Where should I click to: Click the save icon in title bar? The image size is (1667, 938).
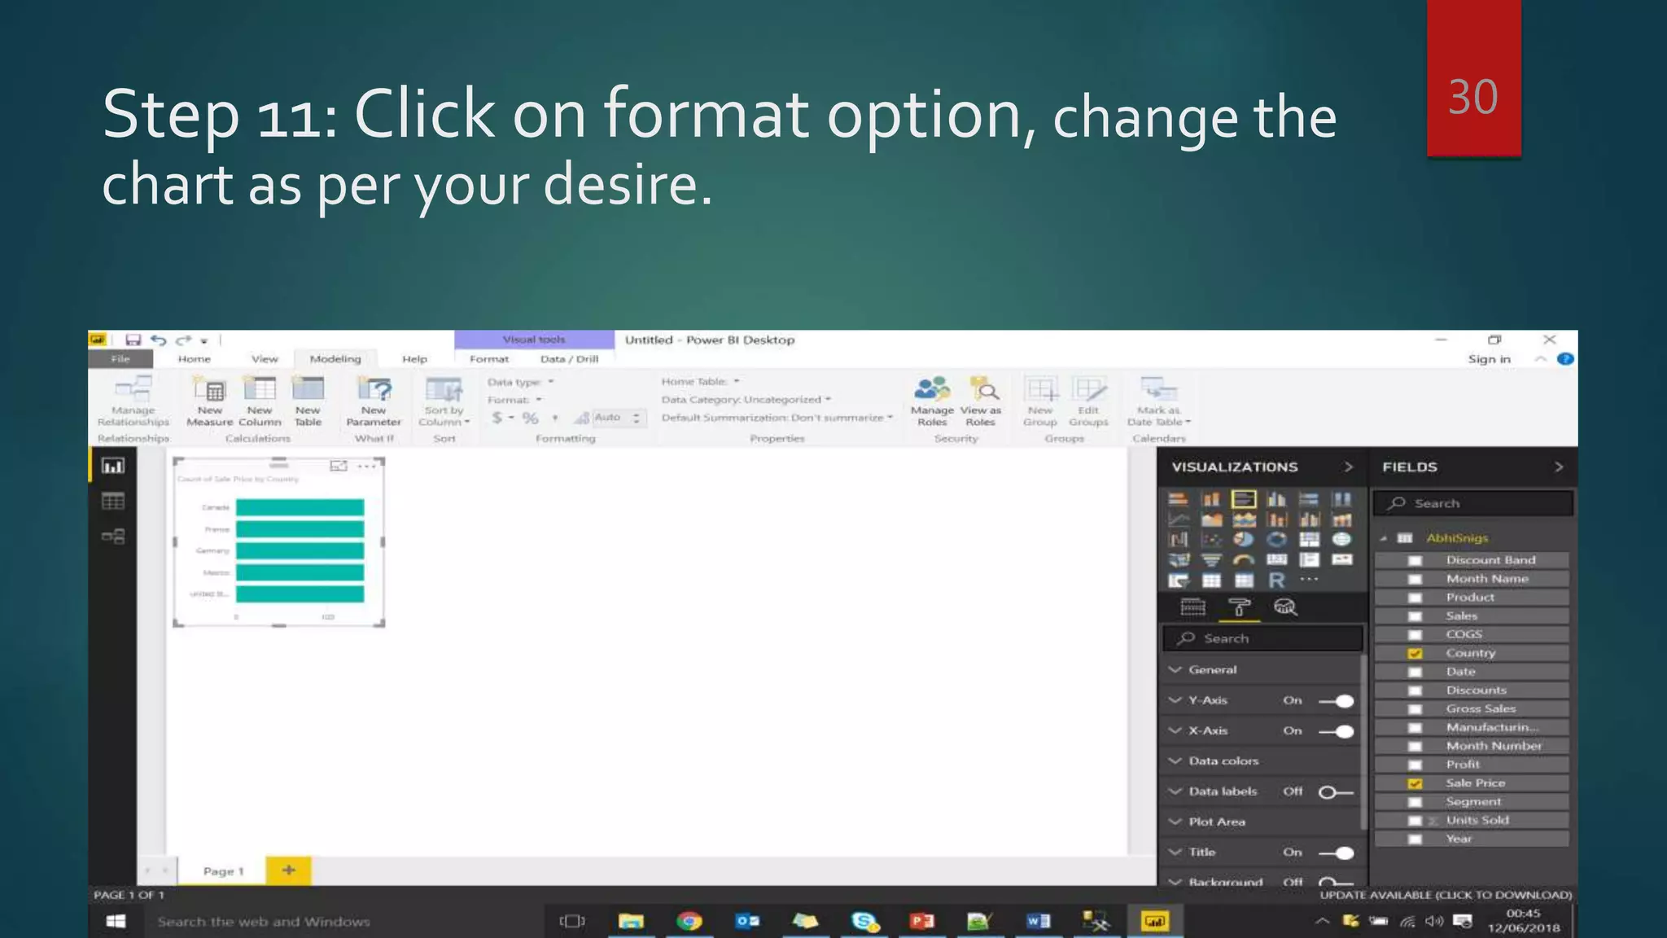point(133,340)
